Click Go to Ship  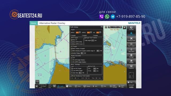[x=122, y=86]
